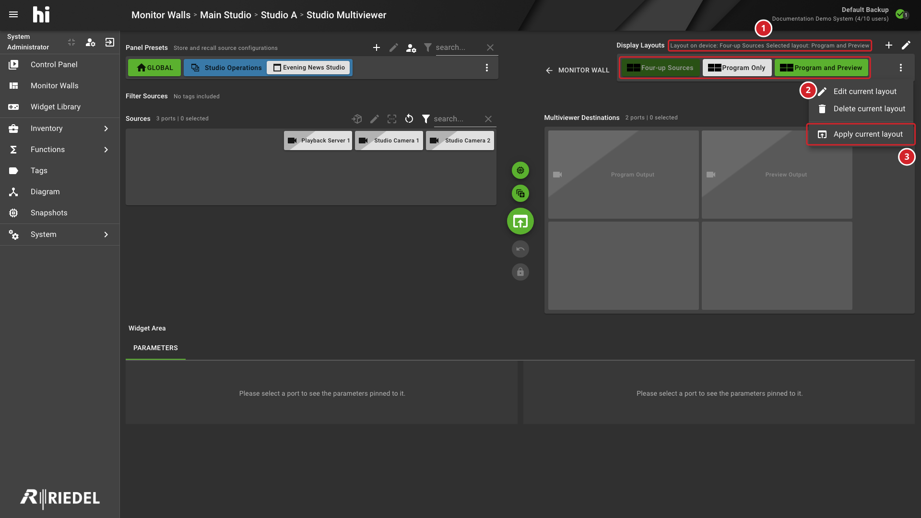Expand the Inventory sidebar section
This screenshot has width=921, height=518.
(x=60, y=129)
